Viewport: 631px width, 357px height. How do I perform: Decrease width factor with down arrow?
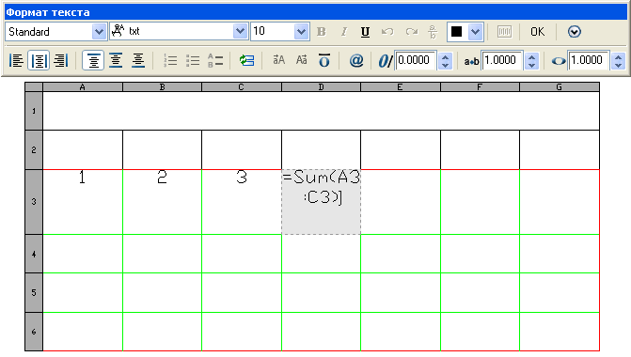618,65
